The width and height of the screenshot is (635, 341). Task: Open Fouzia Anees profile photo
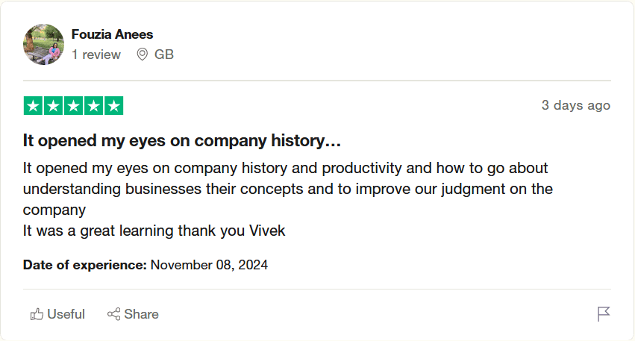(x=43, y=44)
